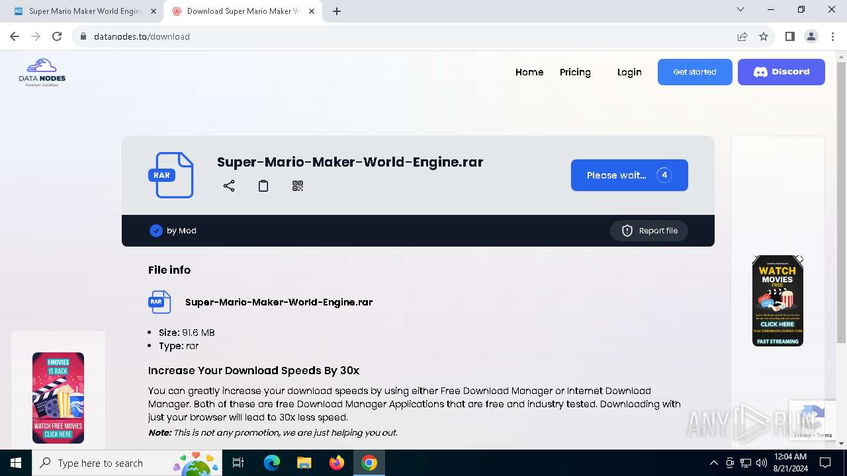Click the page vertical scrollbar

(x=841, y=202)
